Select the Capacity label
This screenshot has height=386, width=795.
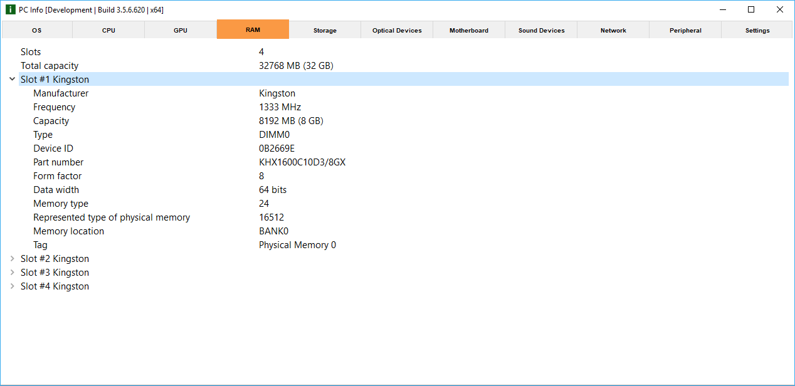51,121
